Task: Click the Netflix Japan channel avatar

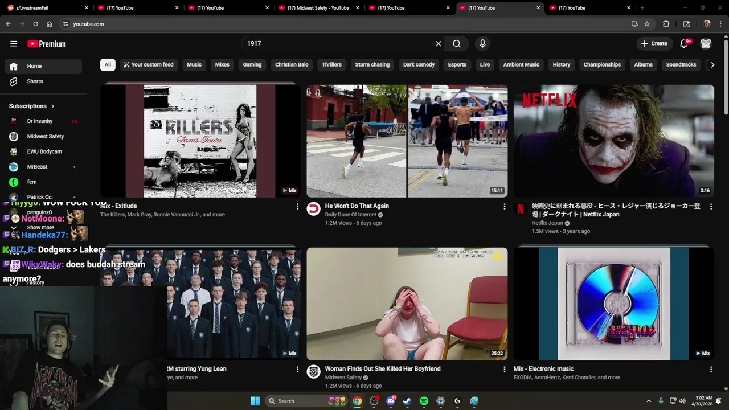Action: coord(520,209)
